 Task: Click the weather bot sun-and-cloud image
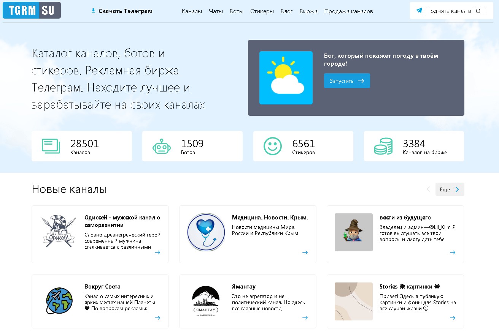(286, 78)
